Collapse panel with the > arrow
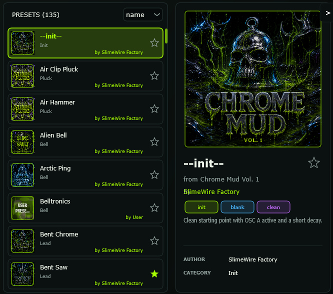The width and height of the screenshot is (333, 294). click(x=328, y=13)
